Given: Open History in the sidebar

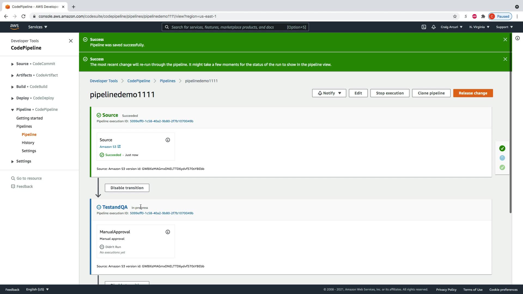Looking at the screenshot, I should tap(28, 143).
